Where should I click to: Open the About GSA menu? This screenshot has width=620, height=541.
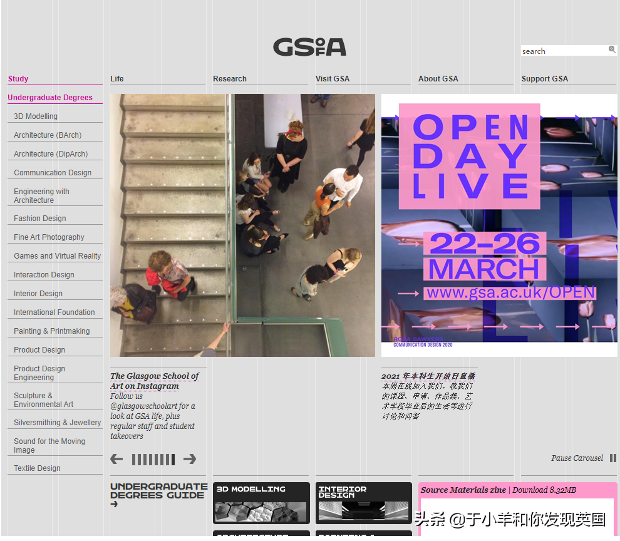tap(438, 79)
